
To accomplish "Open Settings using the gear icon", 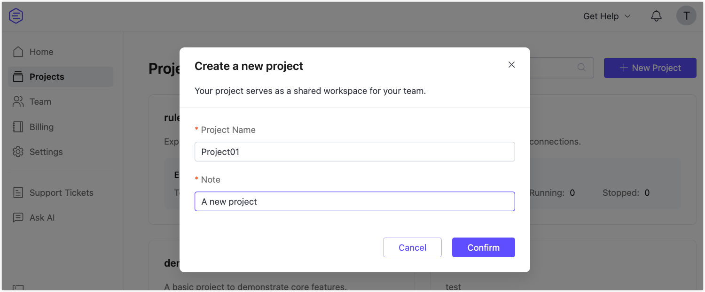I will [x=18, y=152].
